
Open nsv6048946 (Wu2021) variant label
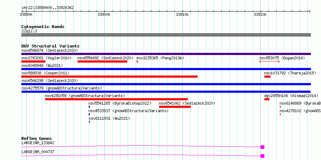pos(42,65)
